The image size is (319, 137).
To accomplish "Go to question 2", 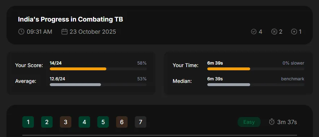I will pos(47,122).
